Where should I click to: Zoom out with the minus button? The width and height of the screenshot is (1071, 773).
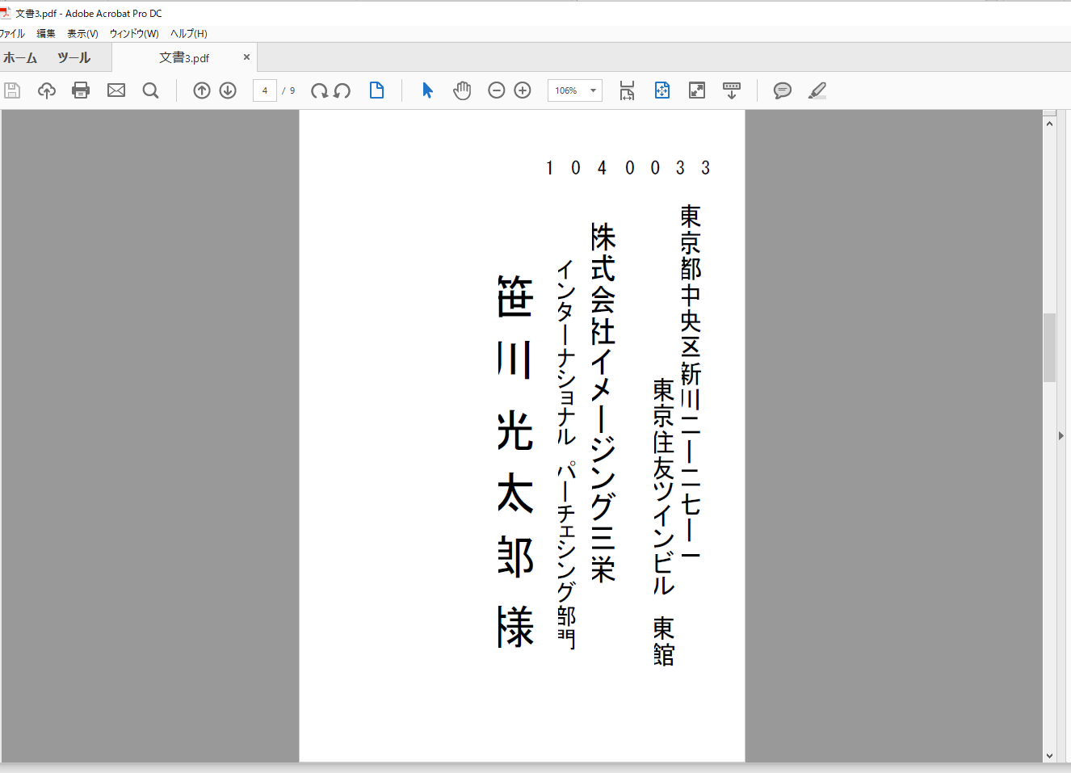[x=497, y=90]
